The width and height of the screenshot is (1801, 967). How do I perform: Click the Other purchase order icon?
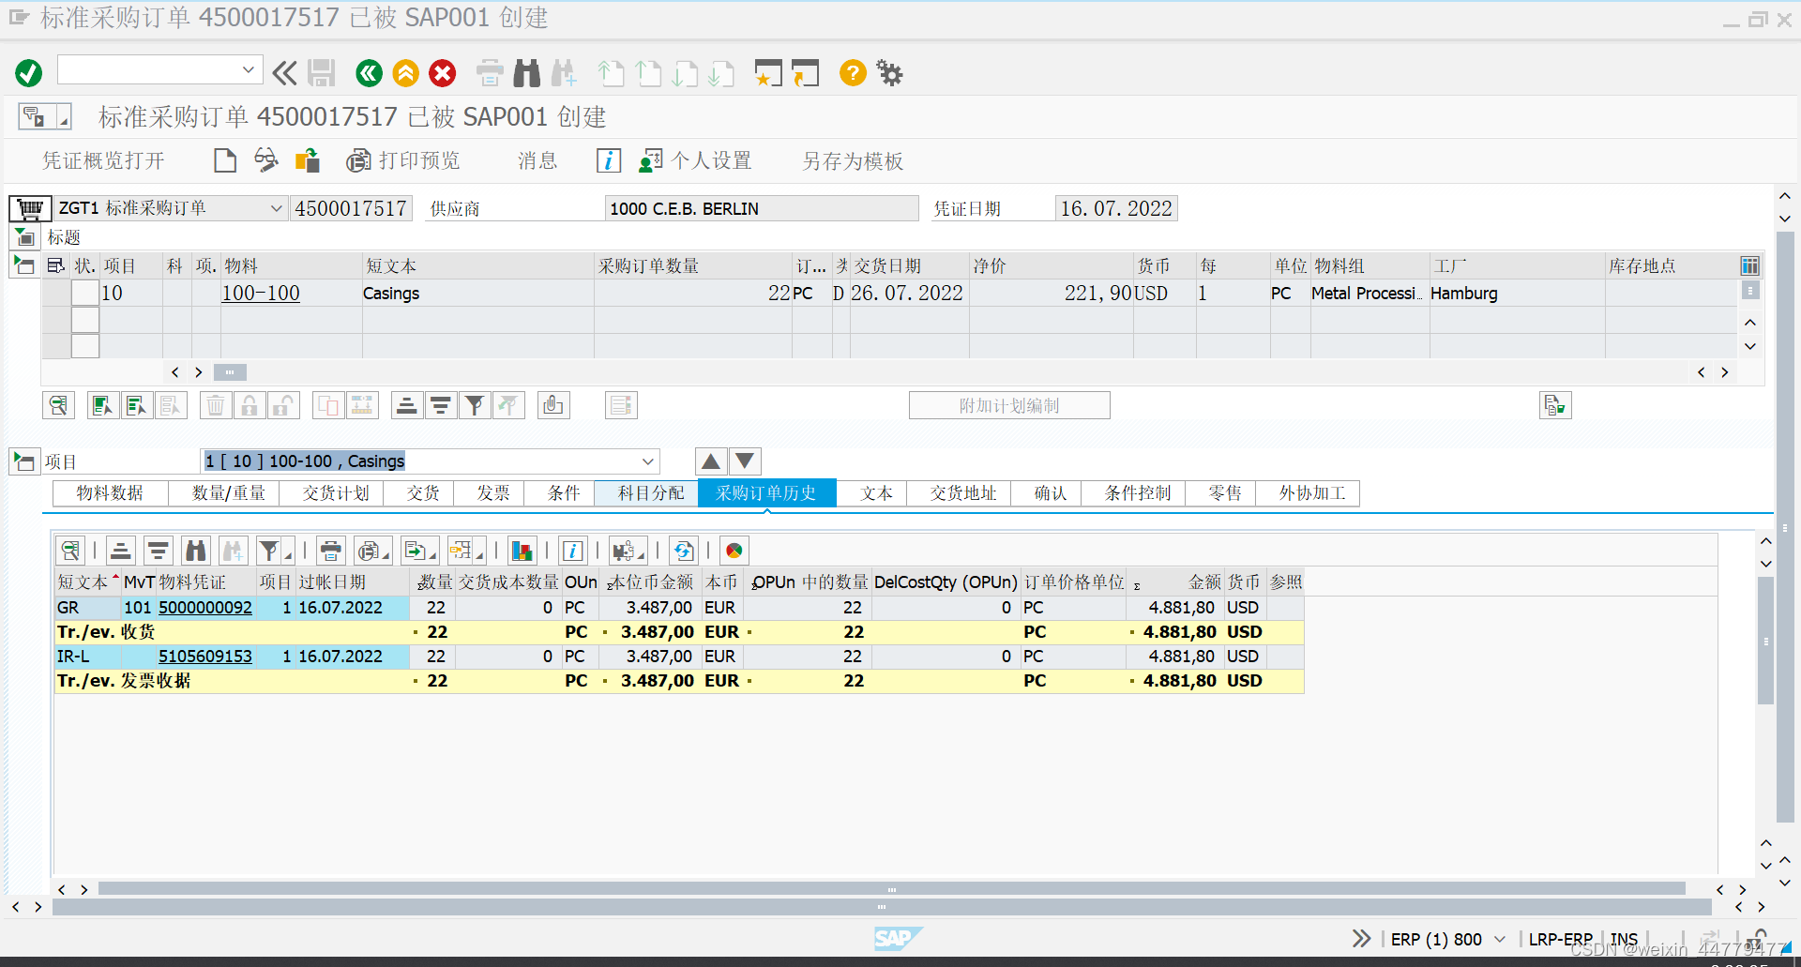(x=308, y=160)
